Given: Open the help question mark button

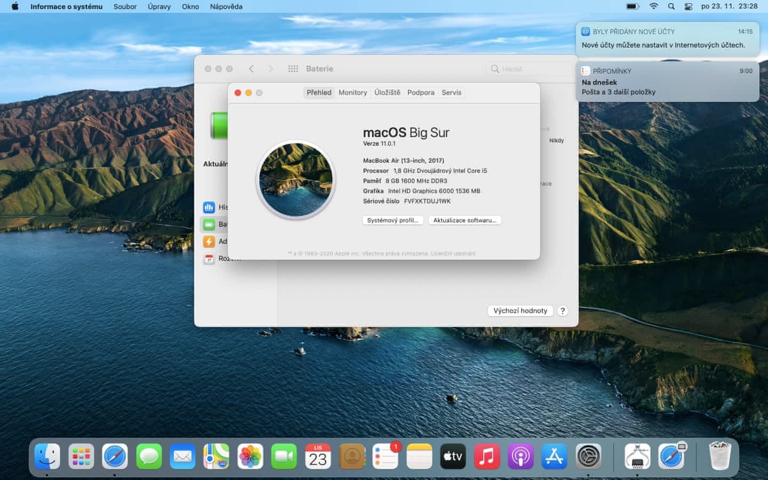Looking at the screenshot, I should tap(562, 311).
